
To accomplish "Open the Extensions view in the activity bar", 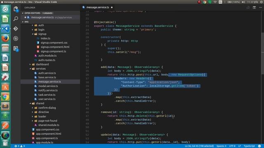I will click(16, 49).
